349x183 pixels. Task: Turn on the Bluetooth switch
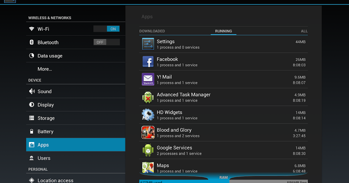(x=106, y=42)
